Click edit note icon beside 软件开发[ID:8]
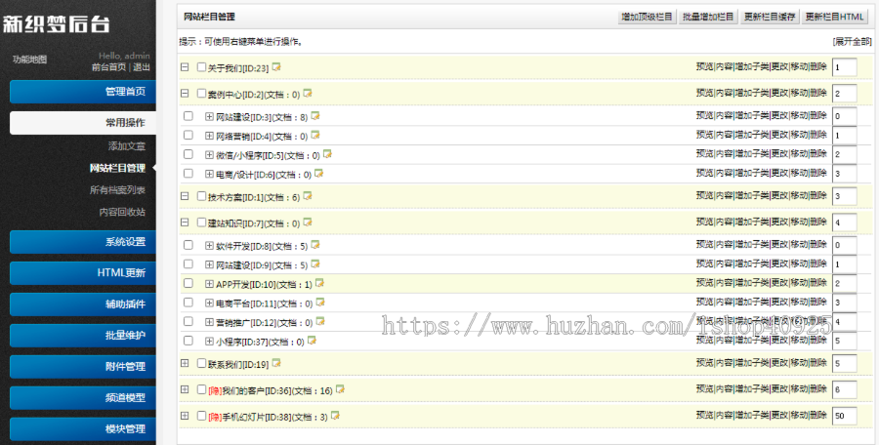This screenshot has height=445, width=879. [x=315, y=245]
